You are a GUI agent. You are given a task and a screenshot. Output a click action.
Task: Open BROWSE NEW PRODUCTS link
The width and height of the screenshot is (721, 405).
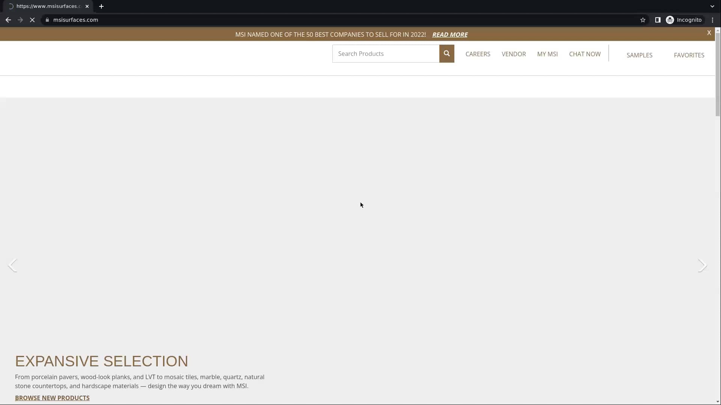52,398
